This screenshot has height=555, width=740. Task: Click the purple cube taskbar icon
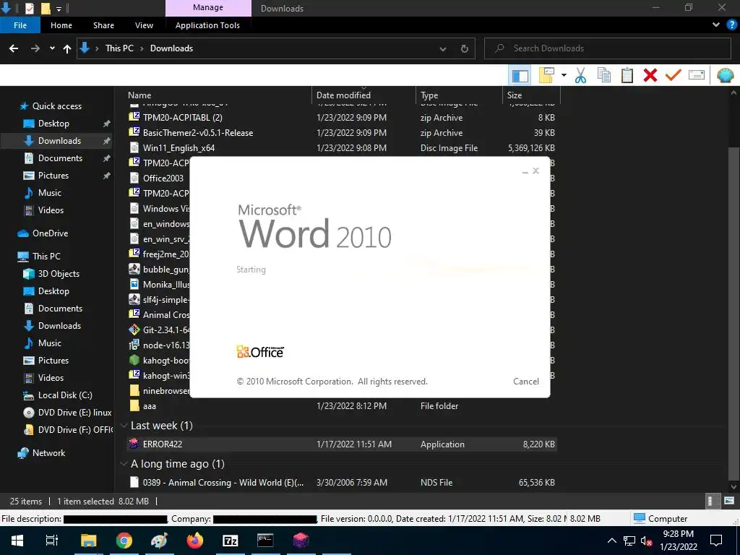point(301,541)
